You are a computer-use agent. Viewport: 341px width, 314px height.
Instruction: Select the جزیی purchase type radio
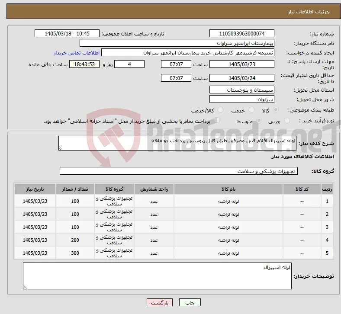point(287,121)
